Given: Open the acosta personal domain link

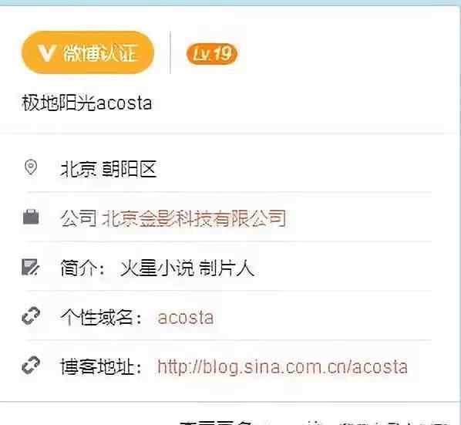Looking at the screenshot, I should pyautogui.click(x=186, y=318).
